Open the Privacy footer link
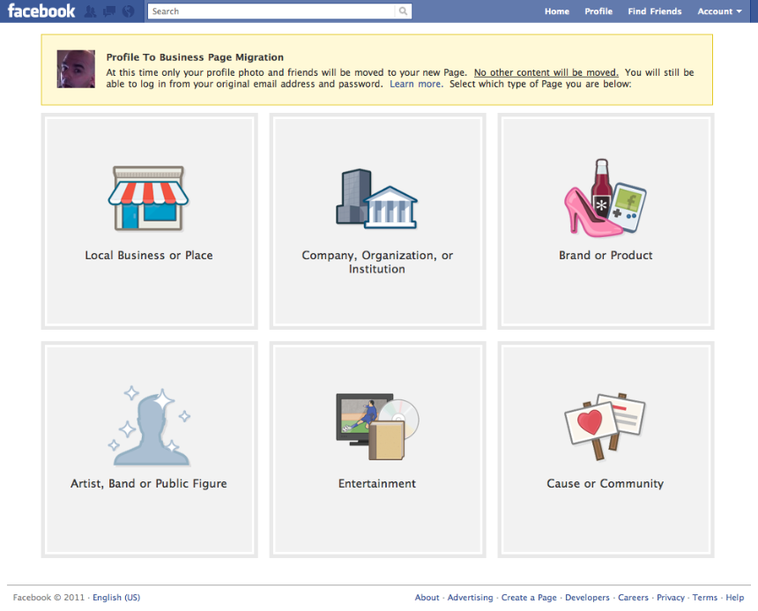This screenshot has width=758, height=611. click(671, 598)
